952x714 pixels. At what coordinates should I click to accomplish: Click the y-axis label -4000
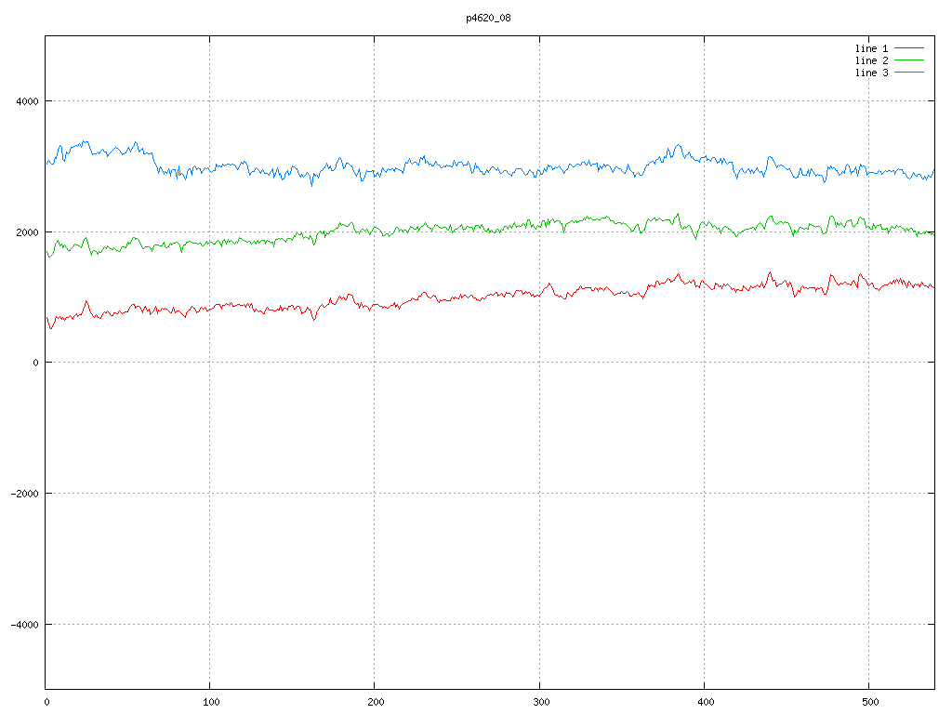25,625
